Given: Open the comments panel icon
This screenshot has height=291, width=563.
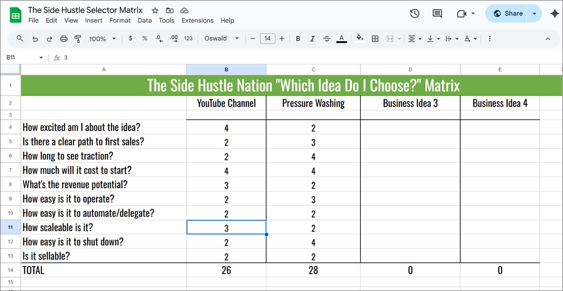Looking at the screenshot, I should [x=437, y=14].
